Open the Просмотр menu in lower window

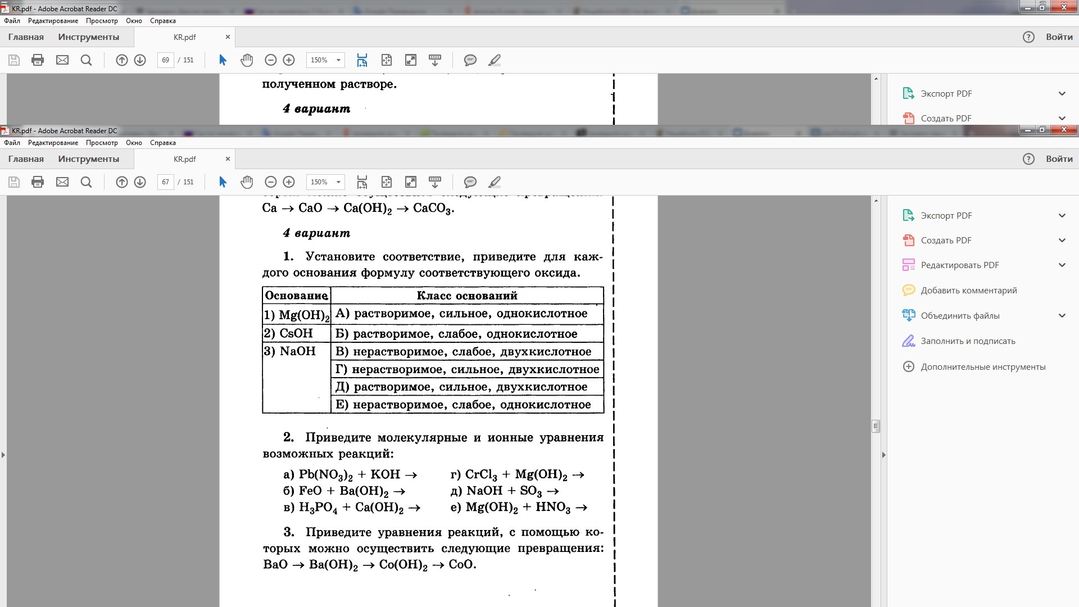pyautogui.click(x=102, y=143)
